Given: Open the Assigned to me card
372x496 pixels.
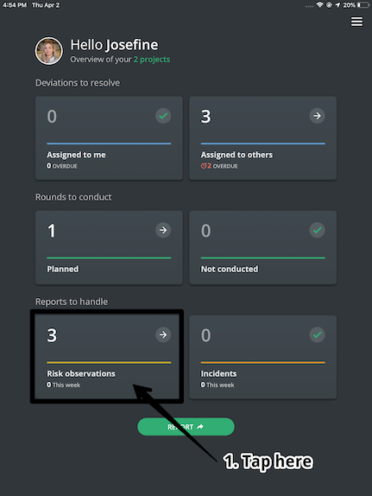Looking at the screenshot, I should (109, 138).
